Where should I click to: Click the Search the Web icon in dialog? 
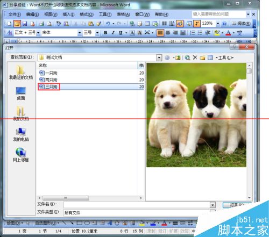coord(187,58)
